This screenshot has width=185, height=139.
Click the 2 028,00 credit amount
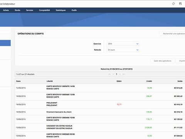(x=148, y=127)
